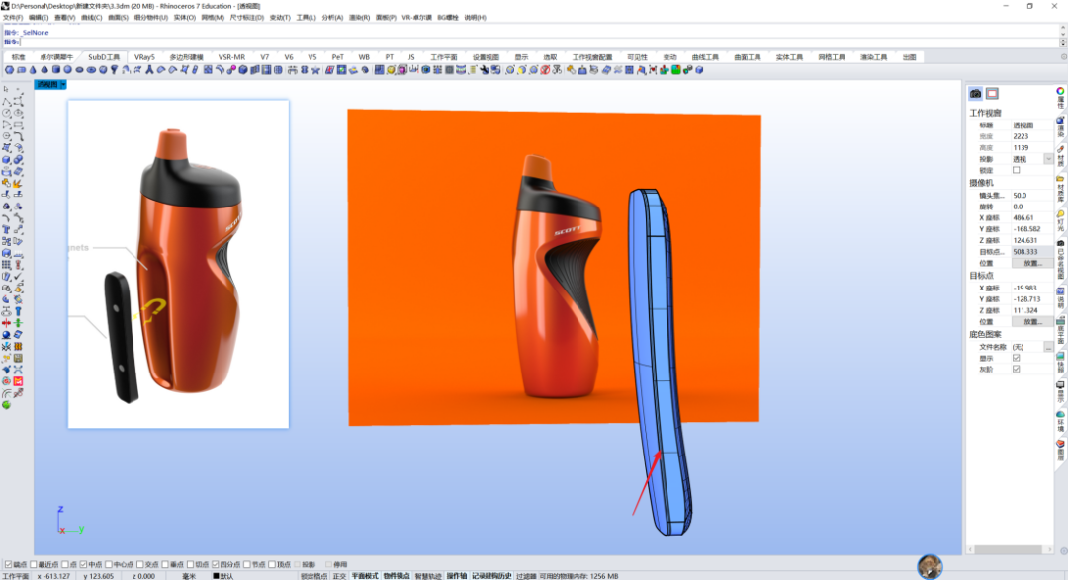Switch to the 曲线工具 toolbar tab
Screen dimensions: 1068x580
pyautogui.click(x=705, y=57)
